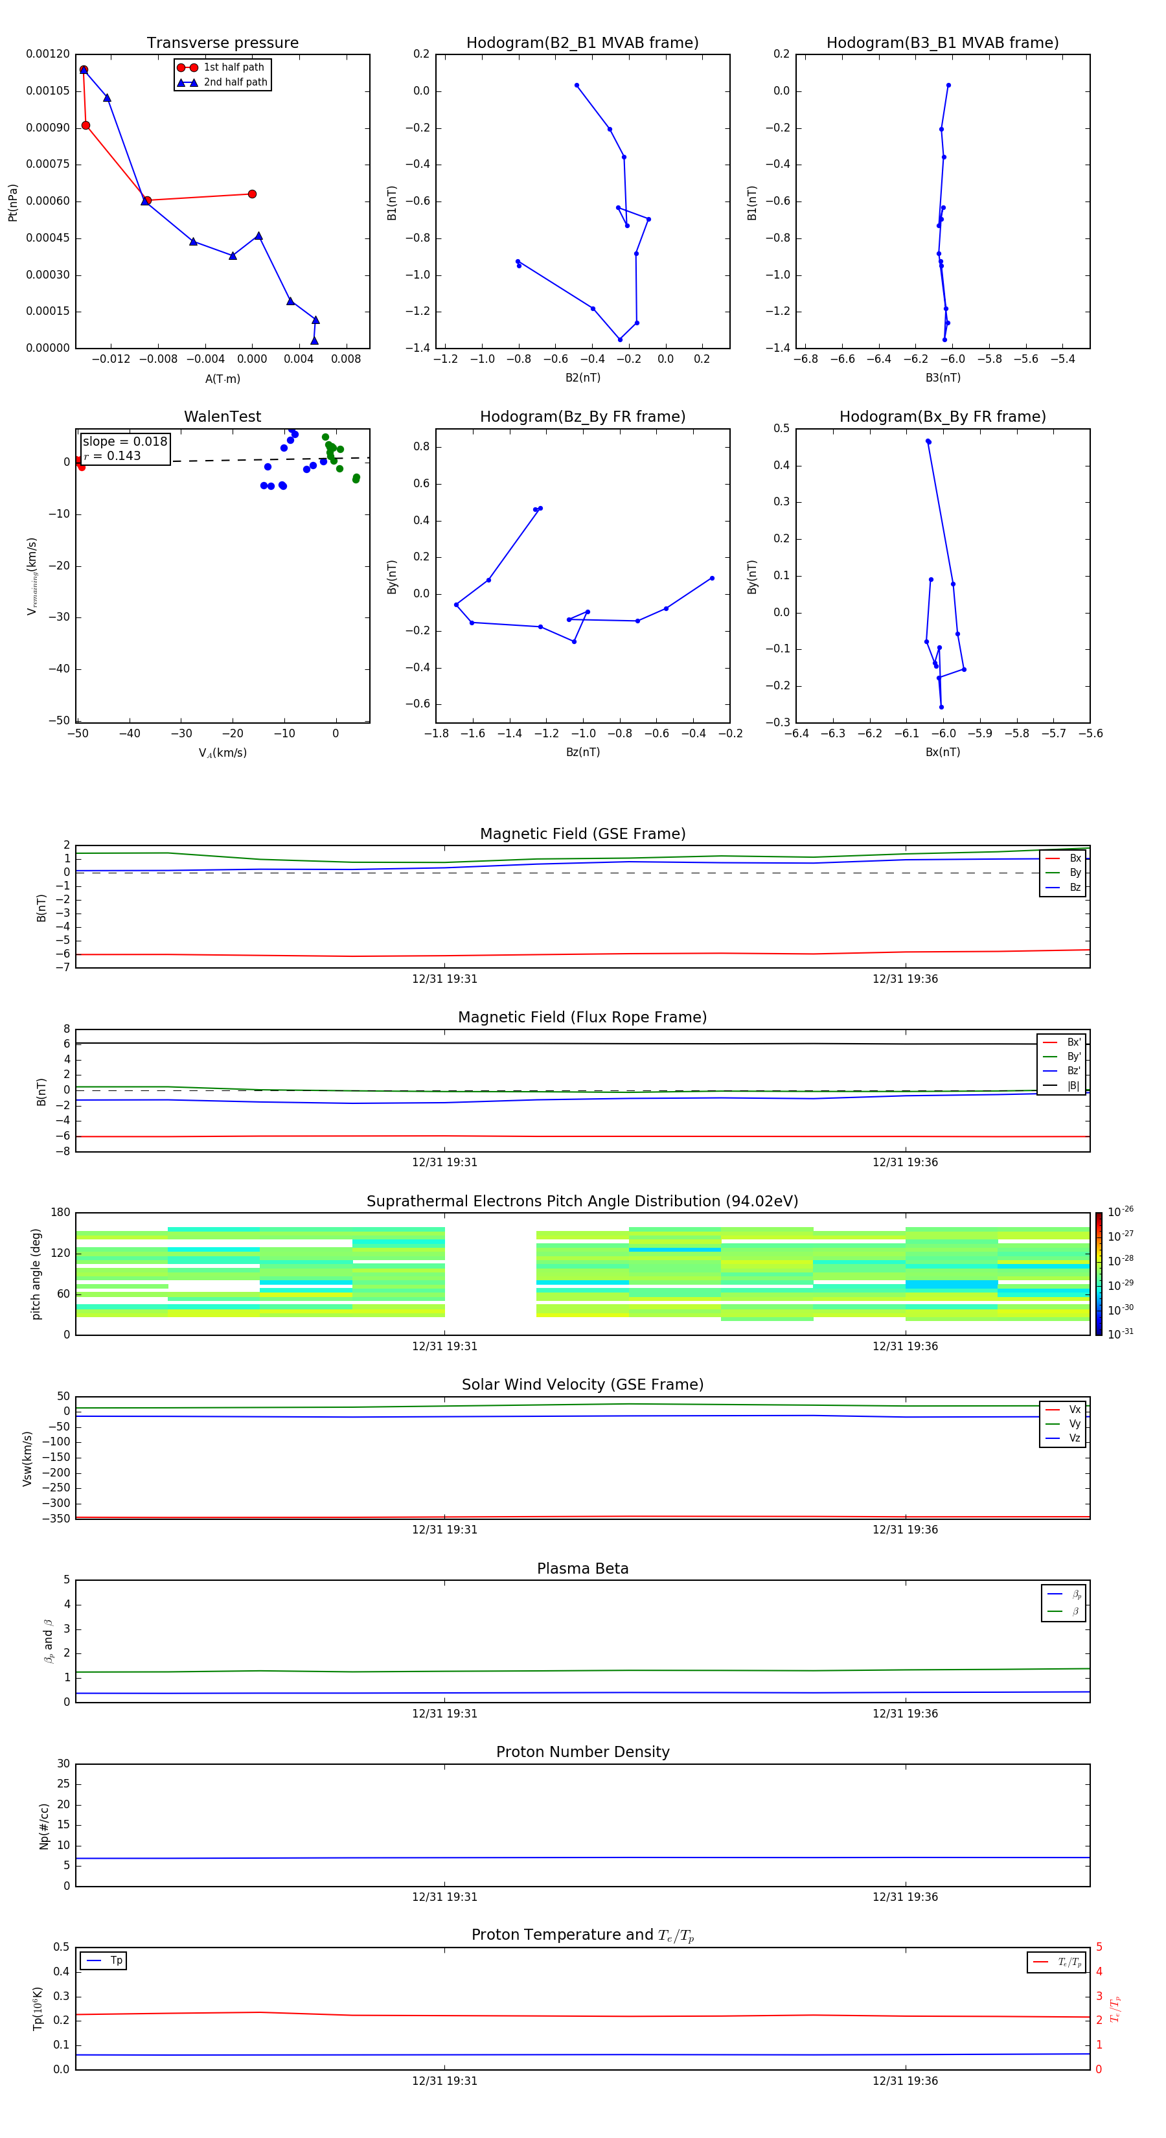Click the Suprathermal Electrons Pitch Angle Distribution title
This screenshot has height=2138, width=1166.
pos(582,1202)
